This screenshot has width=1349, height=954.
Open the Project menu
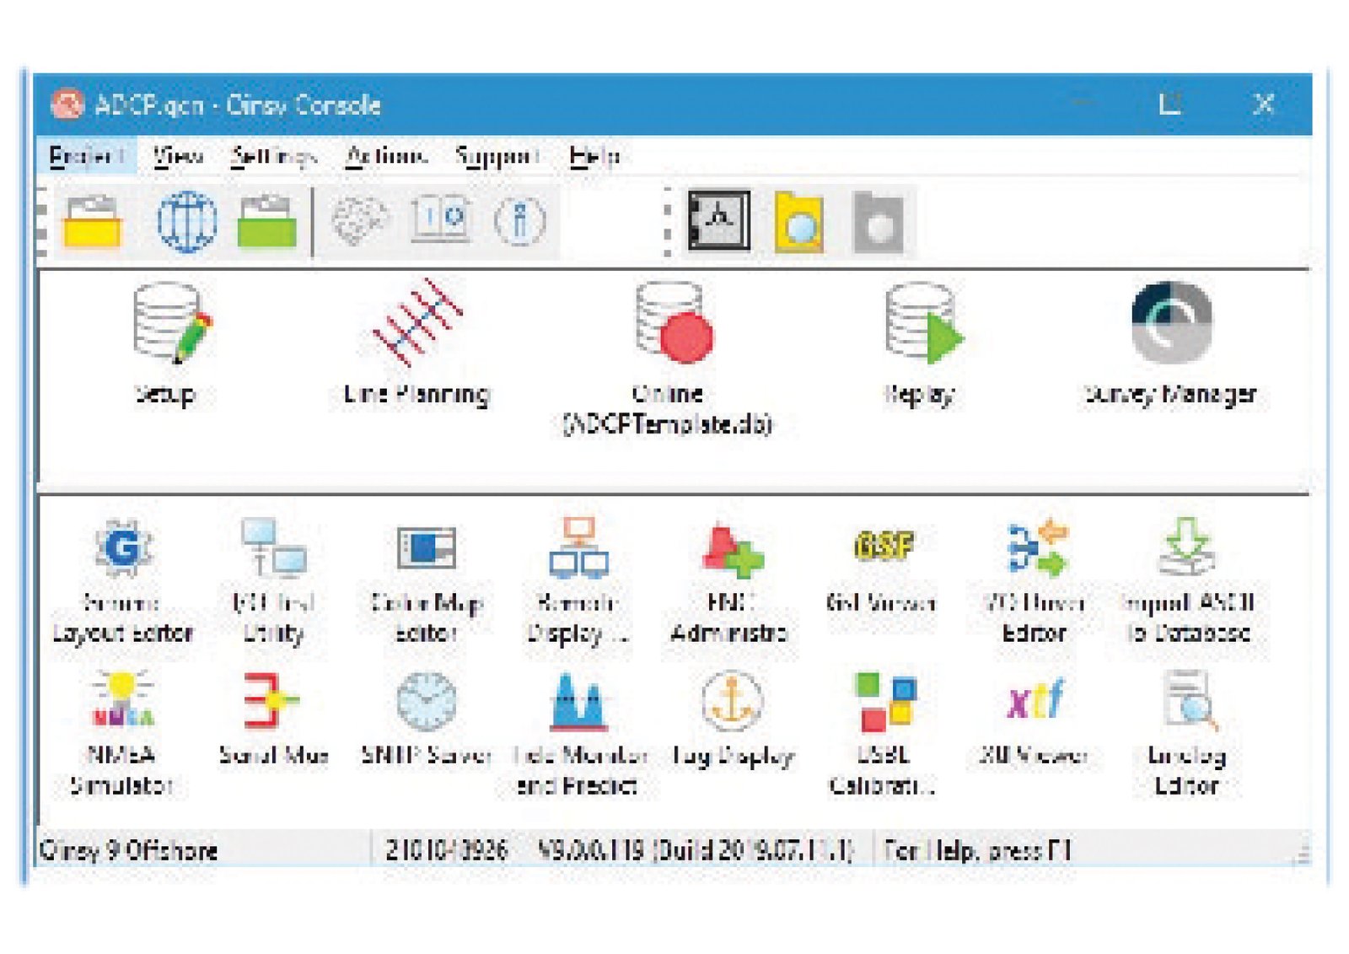click(86, 156)
